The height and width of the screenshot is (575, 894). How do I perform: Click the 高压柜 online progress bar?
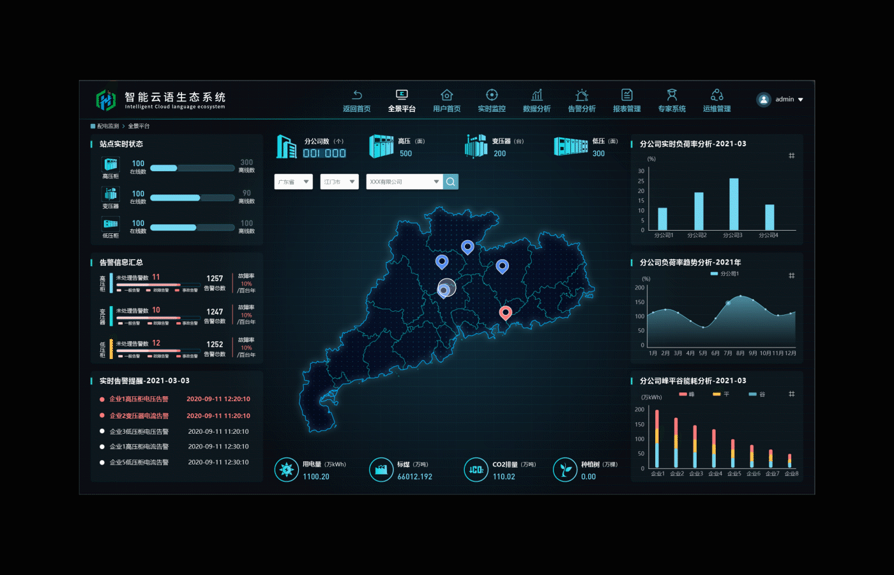click(x=192, y=168)
